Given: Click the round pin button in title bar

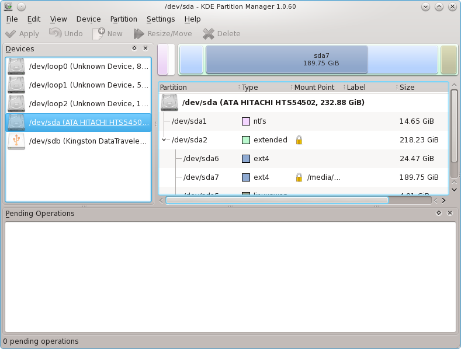Looking at the screenshot, I should [21, 6].
